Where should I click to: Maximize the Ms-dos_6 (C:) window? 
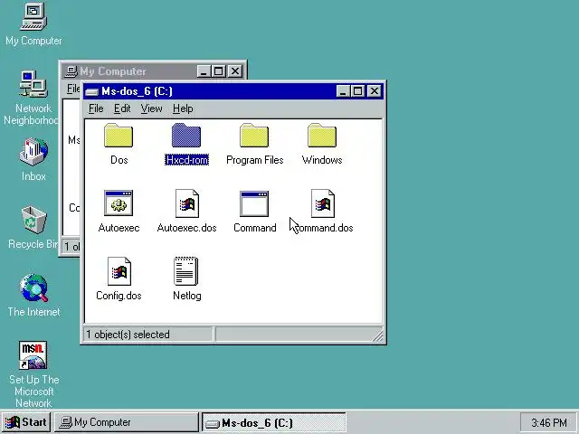(x=357, y=91)
